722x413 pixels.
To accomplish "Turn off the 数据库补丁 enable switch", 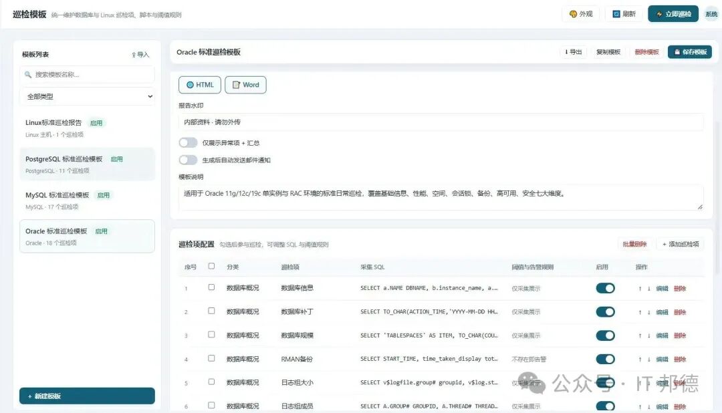I will point(605,311).
